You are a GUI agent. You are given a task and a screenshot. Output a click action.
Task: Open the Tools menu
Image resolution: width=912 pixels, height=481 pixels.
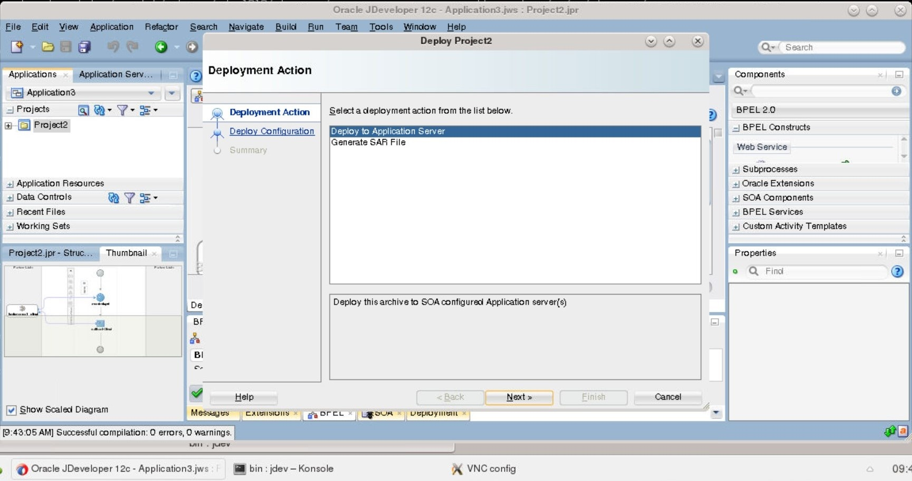click(x=381, y=27)
